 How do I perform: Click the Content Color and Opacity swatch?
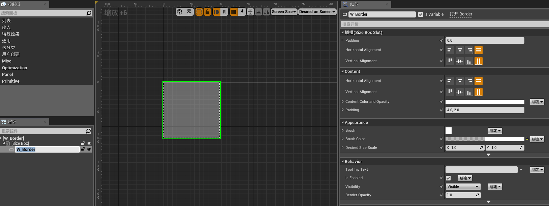485,102
